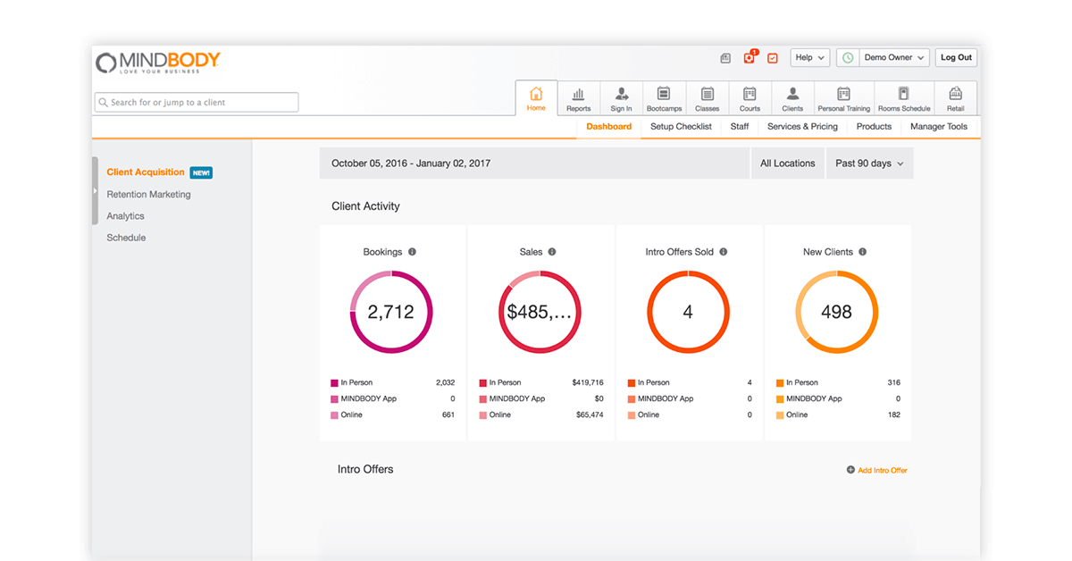Click the Bookings donut chart showing 2,712
This screenshot has height=561, width=1072.
[391, 312]
